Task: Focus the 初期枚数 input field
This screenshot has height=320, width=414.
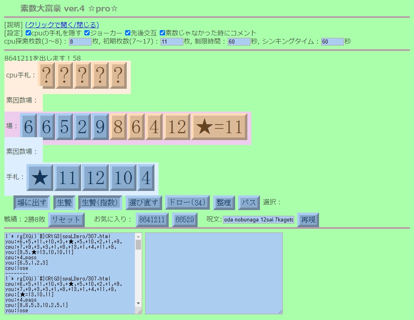Action: tap(172, 42)
